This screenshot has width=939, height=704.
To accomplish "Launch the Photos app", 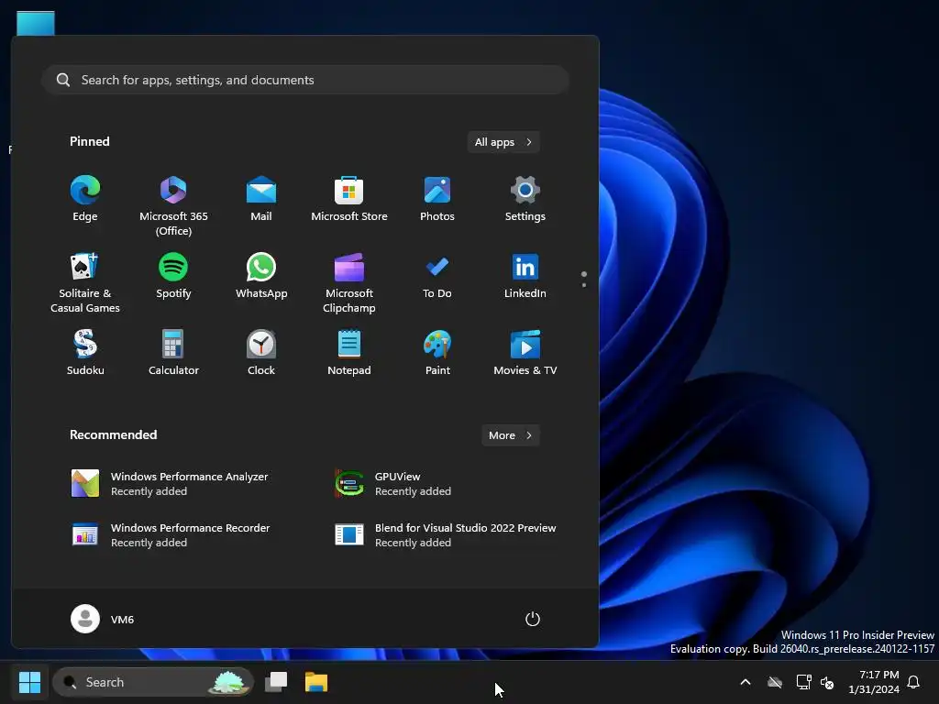I will 437,199.
